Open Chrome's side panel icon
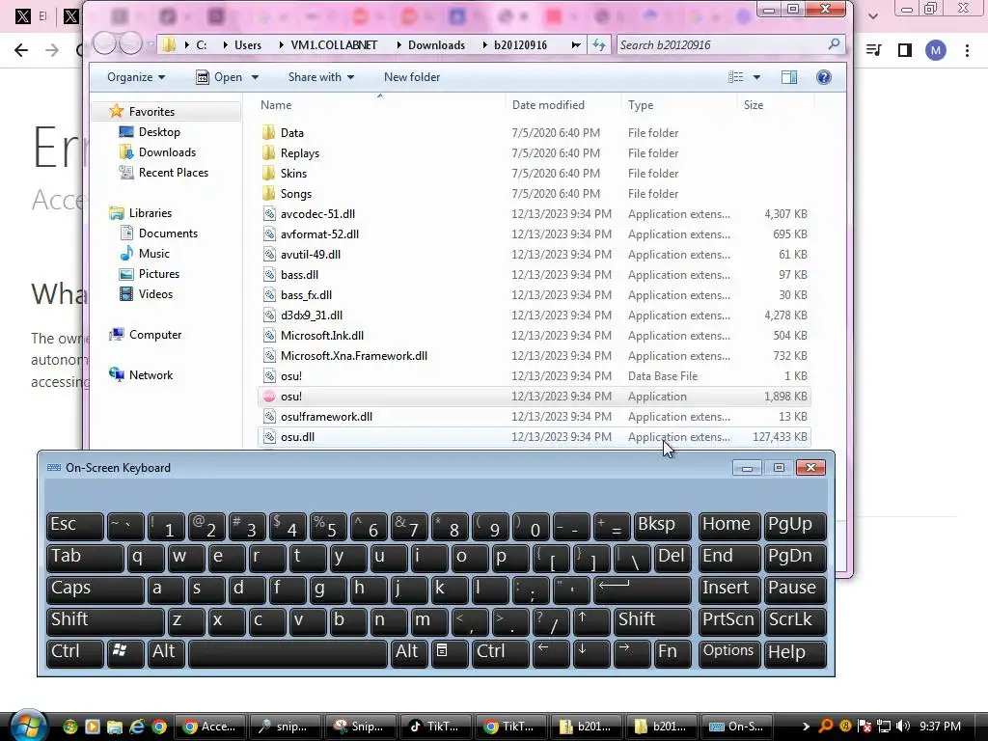988x741 pixels. click(905, 50)
